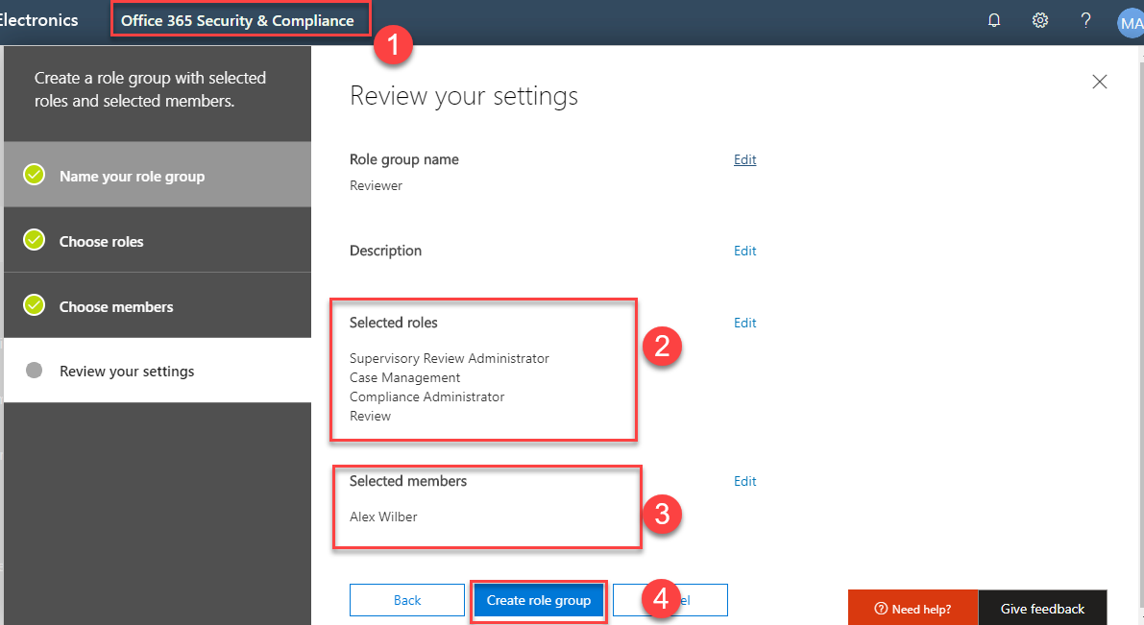Select the Review your settings step

127,372
